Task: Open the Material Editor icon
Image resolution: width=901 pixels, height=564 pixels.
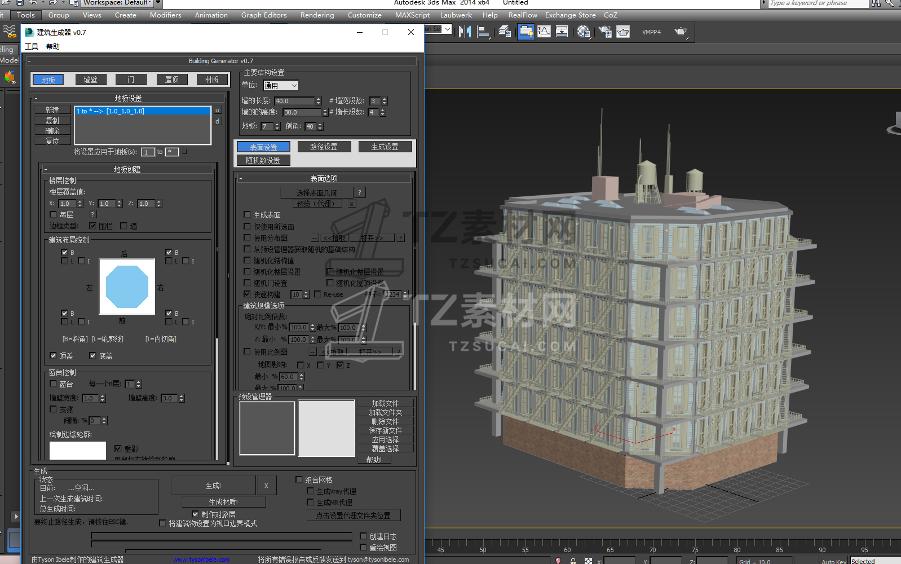Action: tap(584, 32)
